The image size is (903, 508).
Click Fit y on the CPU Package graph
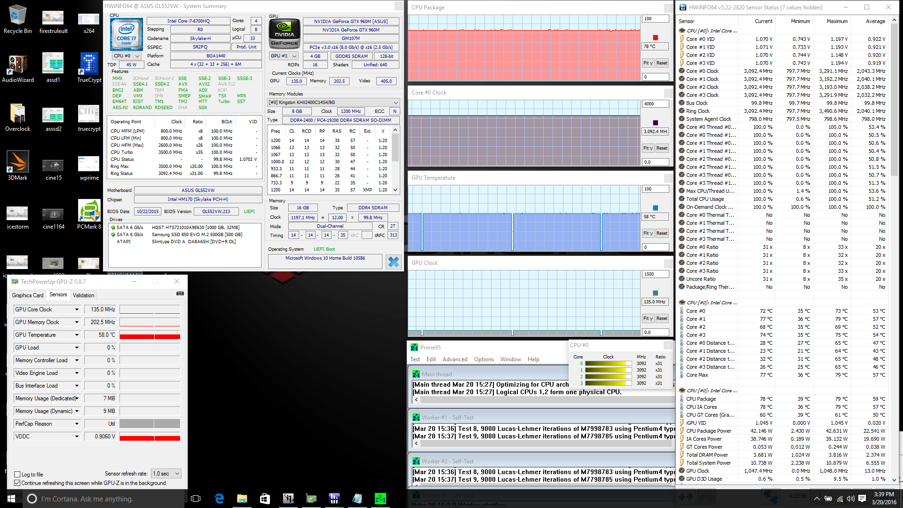648,63
